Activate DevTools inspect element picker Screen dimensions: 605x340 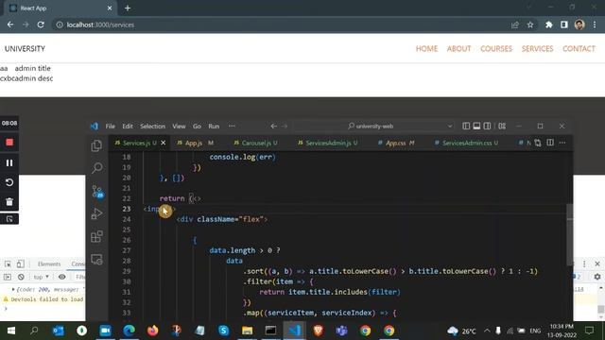click(8, 264)
